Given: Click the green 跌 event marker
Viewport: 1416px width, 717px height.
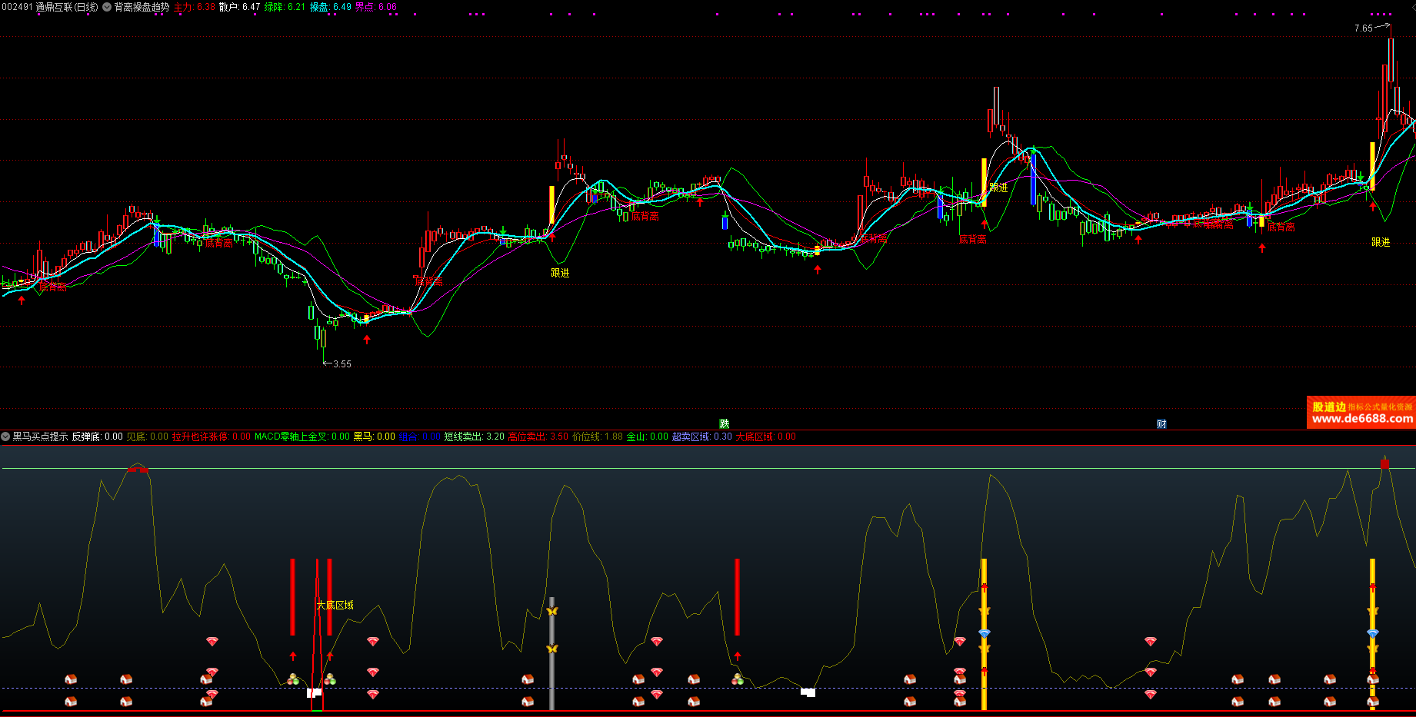Looking at the screenshot, I should (724, 423).
